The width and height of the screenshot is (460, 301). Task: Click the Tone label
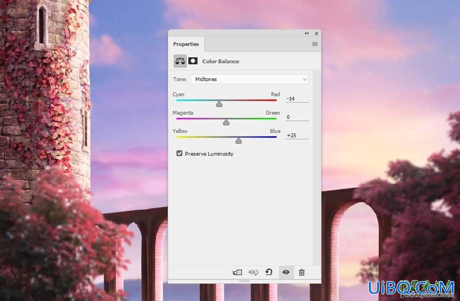(x=180, y=79)
